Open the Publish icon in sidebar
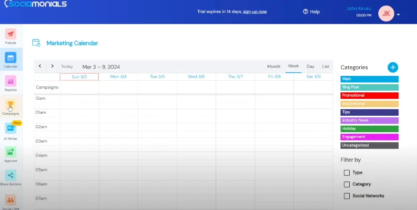The height and width of the screenshot is (210, 417). (10, 34)
